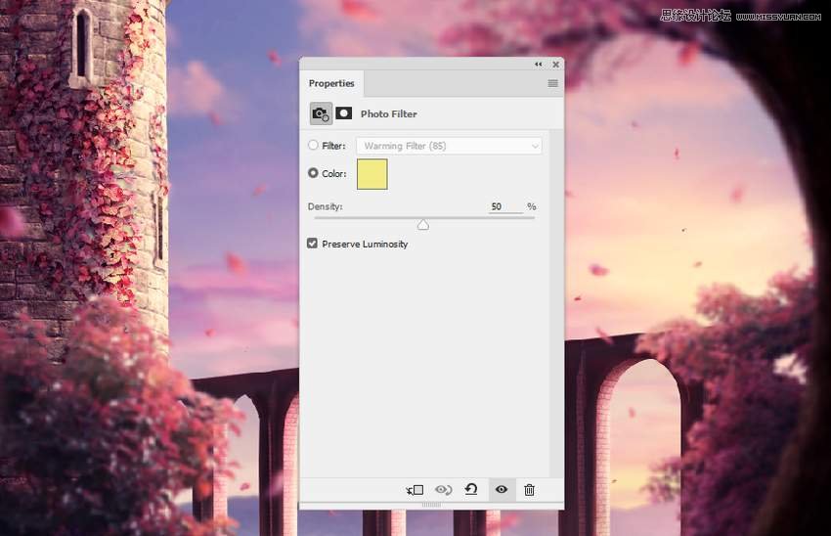Open the Warming Filter (85) dropdown
This screenshot has height=536, width=831.
[x=449, y=146]
